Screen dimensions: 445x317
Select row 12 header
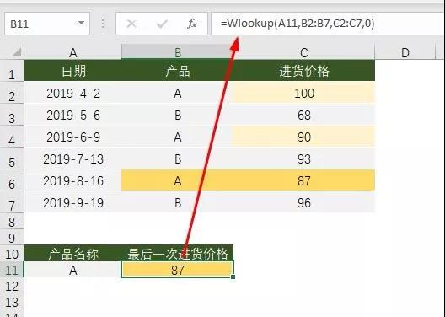click(12, 286)
